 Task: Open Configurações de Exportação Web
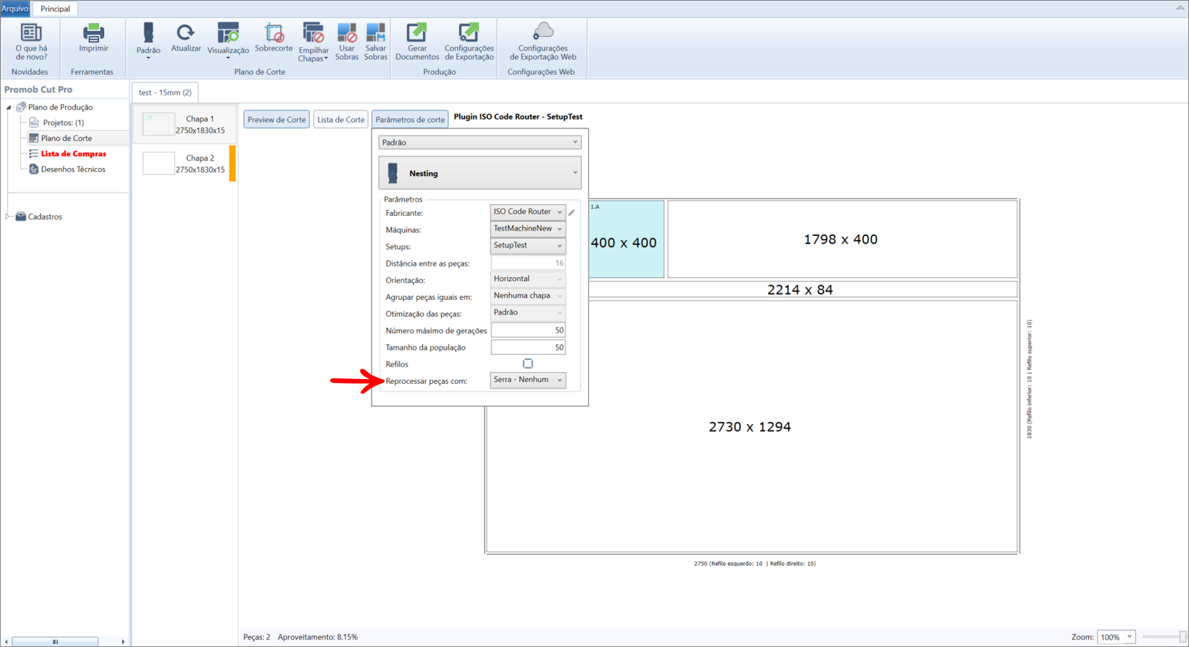click(x=542, y=42)
